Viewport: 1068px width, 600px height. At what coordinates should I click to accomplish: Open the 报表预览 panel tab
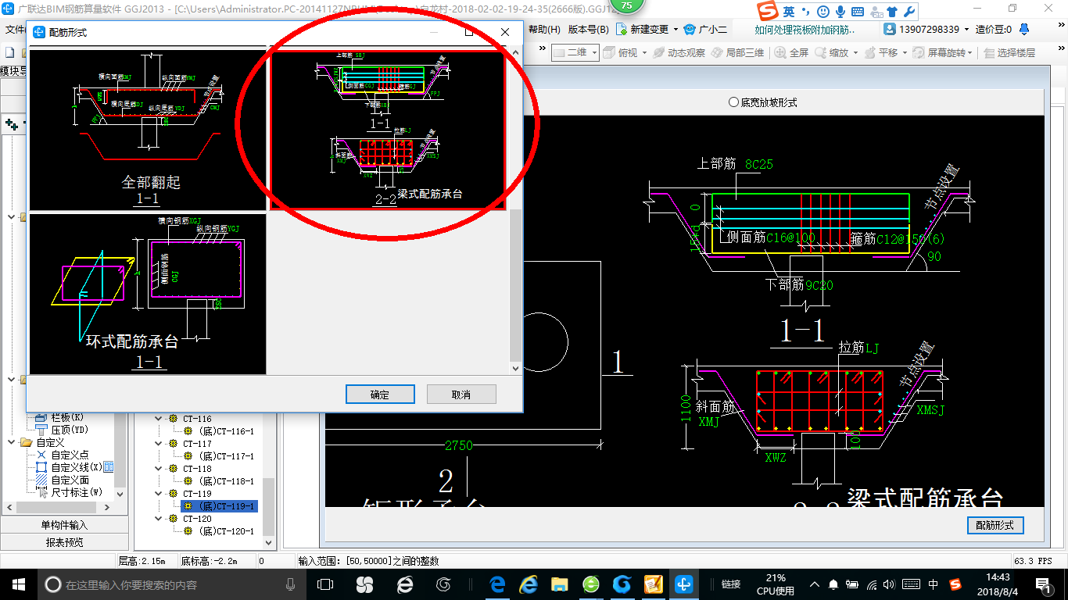pos(64,542)
